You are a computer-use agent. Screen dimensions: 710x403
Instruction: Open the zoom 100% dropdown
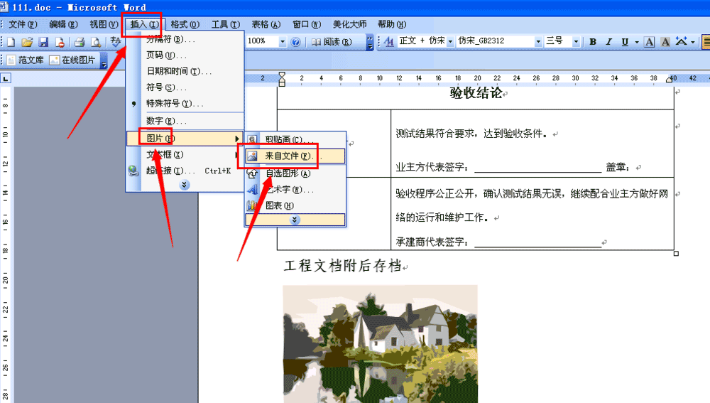[283, 42]
